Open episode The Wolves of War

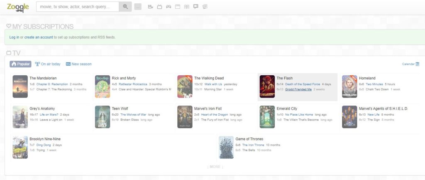(133, 115)
